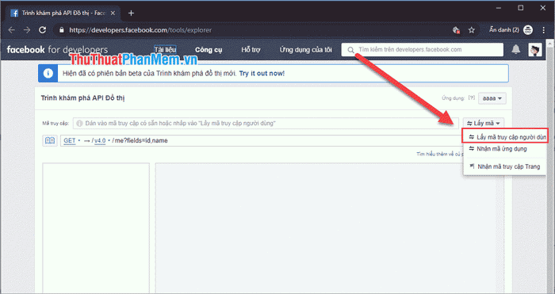Click the access token input field
The width and height of the screenshot is (555, 294).
pos(266,123)
